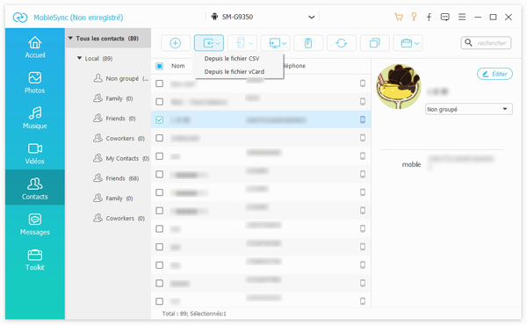Click the Éditer button
Image resolution: width=527 pixels, height=325 pixels.
495,74
